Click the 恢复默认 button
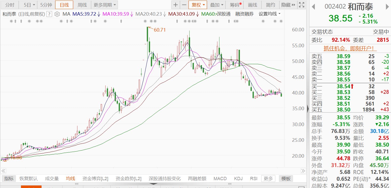Viewport: 391px width, 188px height. [x=29, y=179]
